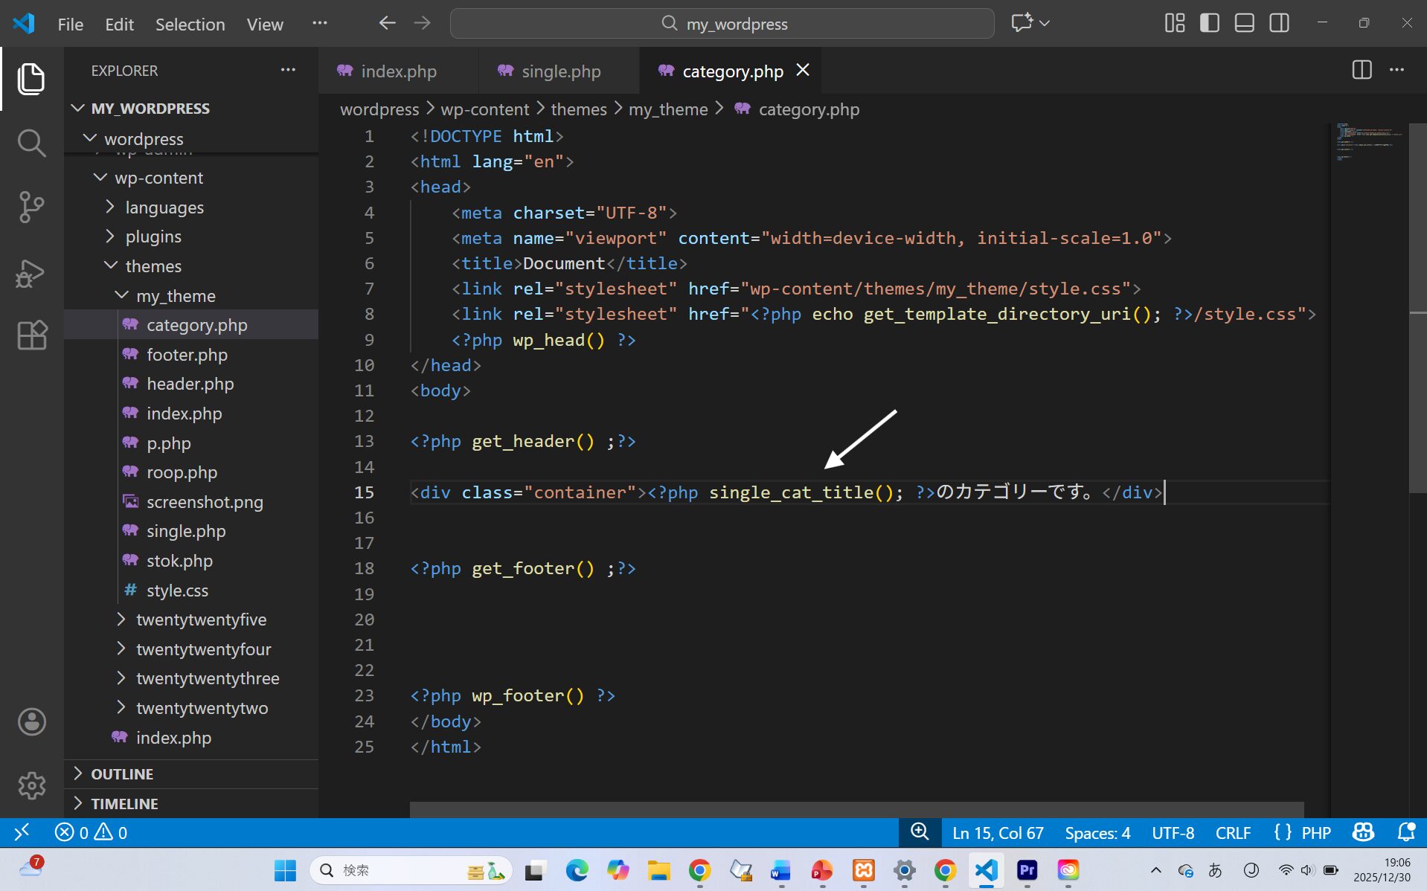Switch to the single.php editor tab

[x=560, y=71]
